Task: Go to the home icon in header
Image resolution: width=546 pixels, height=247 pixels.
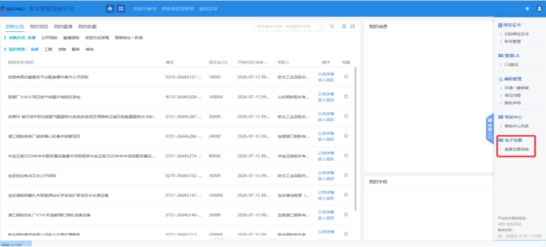Action: [110, 8]
